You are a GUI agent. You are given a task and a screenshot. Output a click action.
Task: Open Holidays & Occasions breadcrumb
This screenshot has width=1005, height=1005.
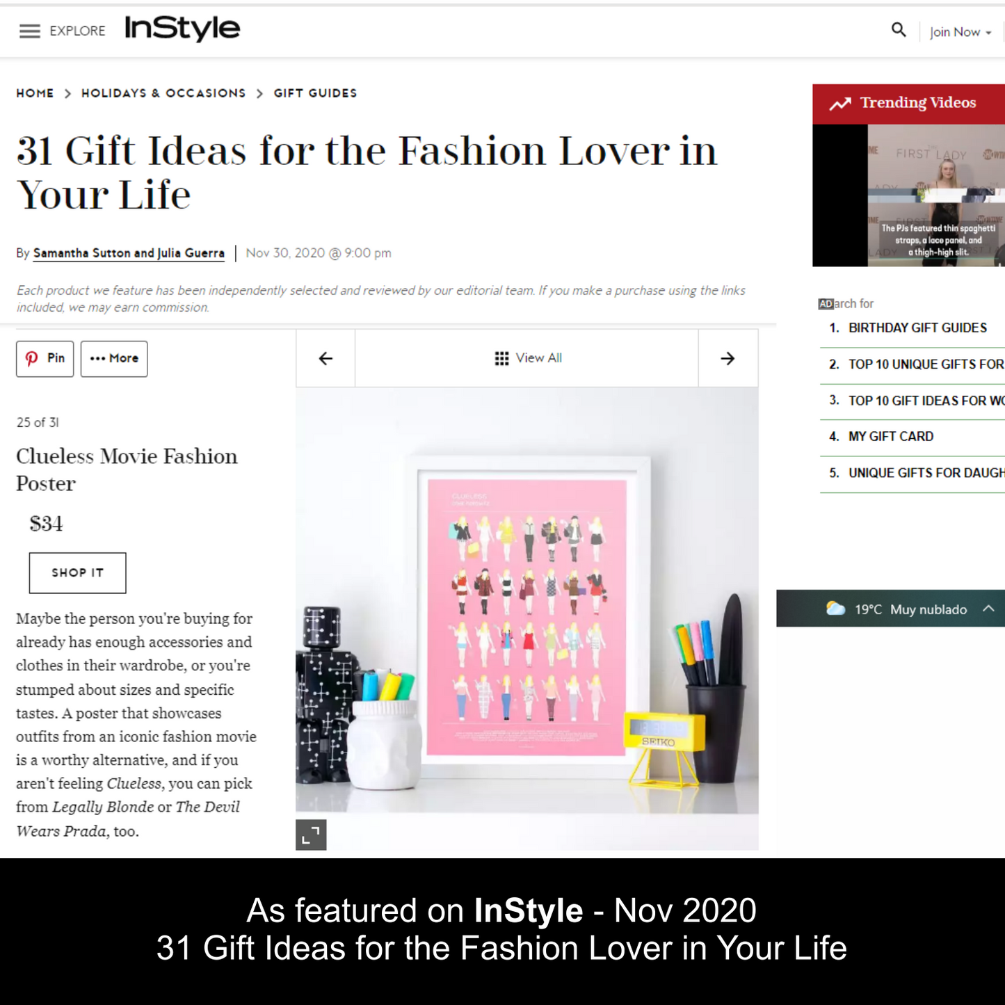pos(163,93)
